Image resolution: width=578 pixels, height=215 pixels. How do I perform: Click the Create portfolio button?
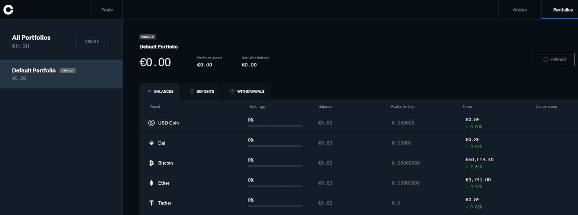[x=92, y=41]
